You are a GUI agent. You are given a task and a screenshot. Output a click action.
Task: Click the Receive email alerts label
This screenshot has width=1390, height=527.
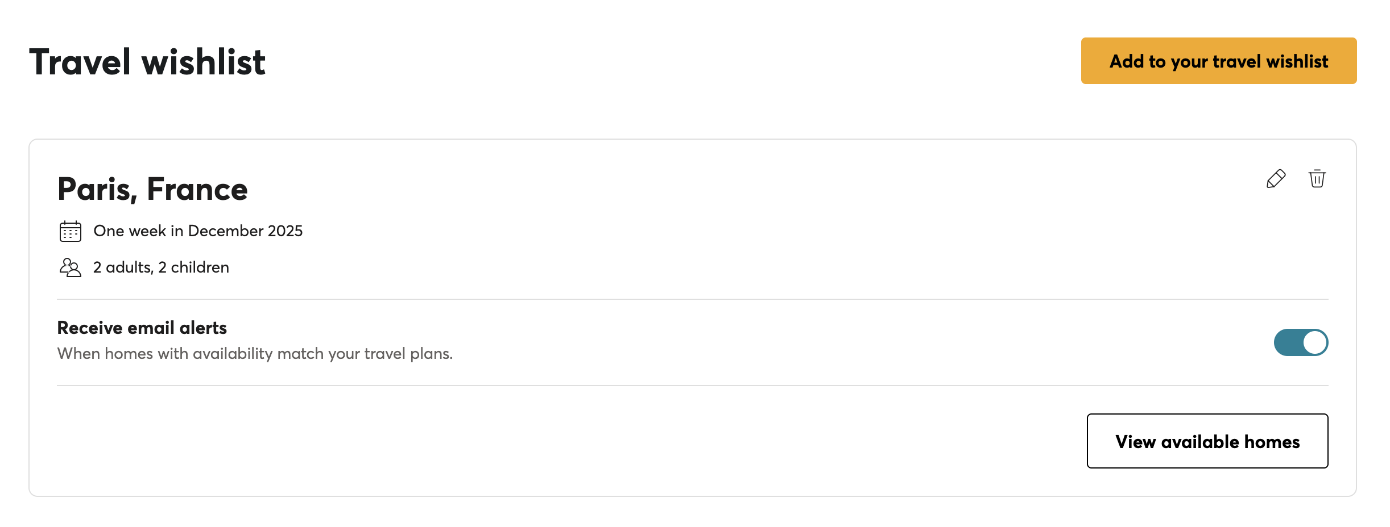coord(142,328)
